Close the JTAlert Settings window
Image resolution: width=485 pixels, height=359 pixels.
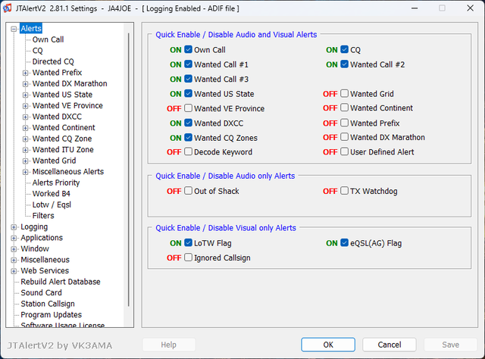(470, 8)
